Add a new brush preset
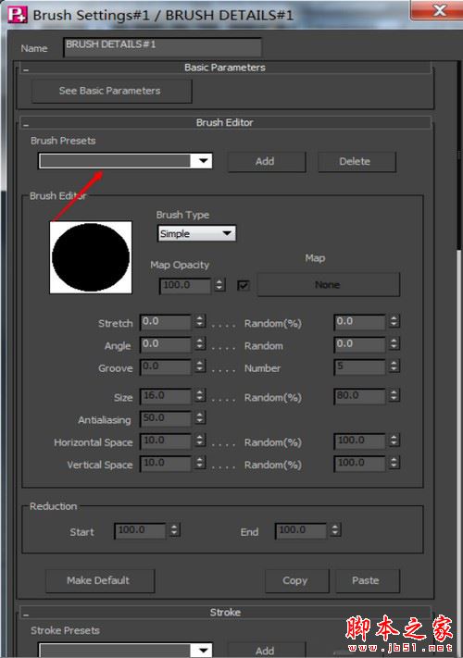Screen dimensions: 463x658 click(x=267, y=162)
